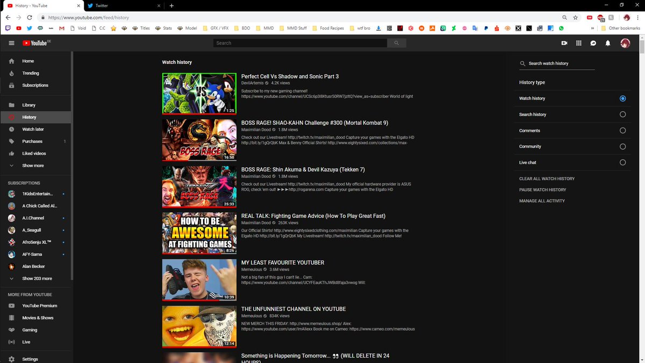Open the account avatar menu
This screenshot has height=363, width=645.
[x=625, y=43]
